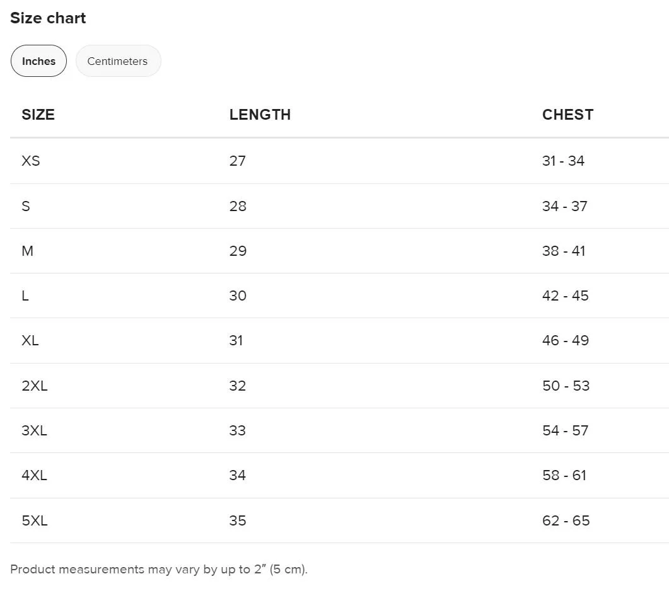This screenshot has height=603, width=669.
Task: Click the CHEST column header
Action: pyautogui.click(x=567, y=114)
